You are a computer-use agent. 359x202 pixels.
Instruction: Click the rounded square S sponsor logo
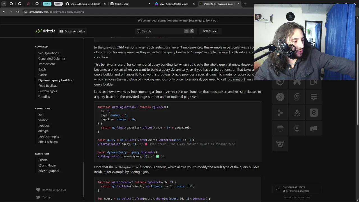(314, 113)
